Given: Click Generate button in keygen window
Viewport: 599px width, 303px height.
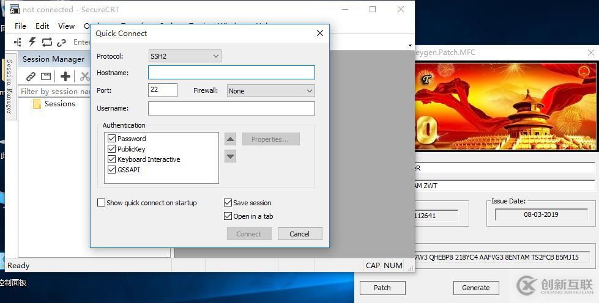Looking at the screenshot, I should coord(476,288).
